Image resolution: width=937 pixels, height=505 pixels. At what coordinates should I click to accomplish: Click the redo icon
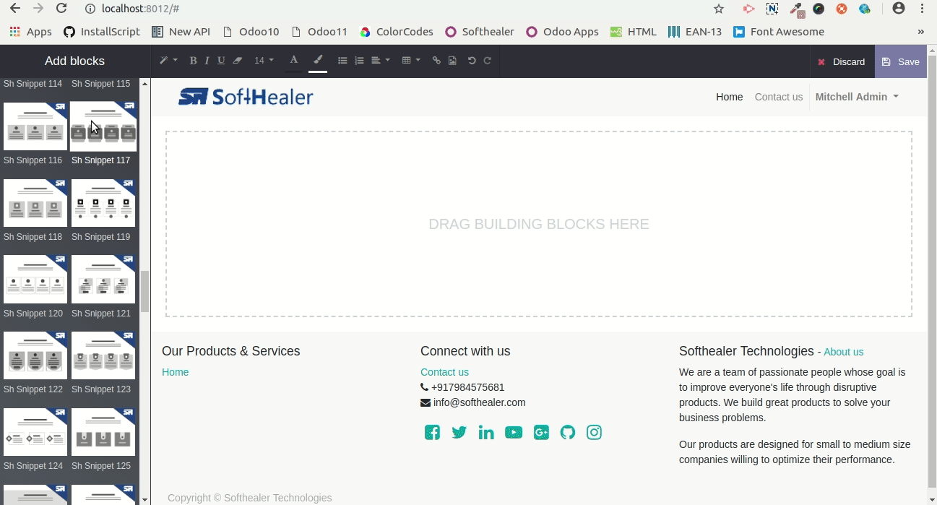pos(488,61)
